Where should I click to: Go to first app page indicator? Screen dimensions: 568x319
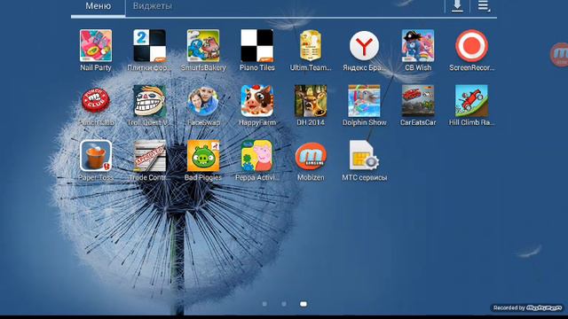(264, 304)
